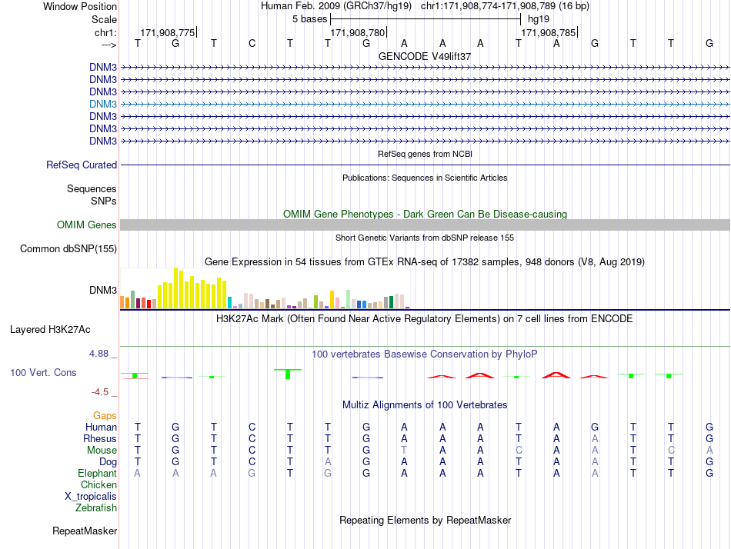Select the Rhesus species label
This screenshot has width=731, height=549.
point(100,438)
